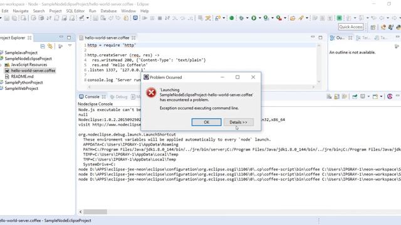Screen dimensions: 401x225
Task: Click the Resume debug toolbar icon
Action: [145, 18]
